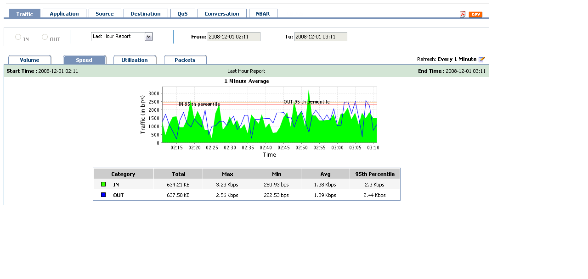Open the Last Hour Report dropdown

point(122,37)
